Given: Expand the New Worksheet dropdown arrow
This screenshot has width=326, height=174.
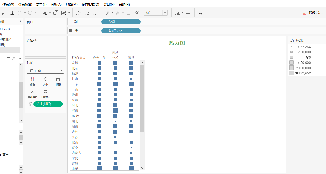Looking at the screenshot, I should (x=50, y=13).
